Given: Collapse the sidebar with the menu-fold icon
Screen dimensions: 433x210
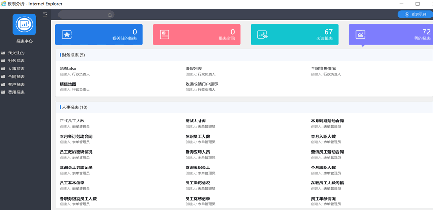Looking at the screenshot, I should click(45, 15).
